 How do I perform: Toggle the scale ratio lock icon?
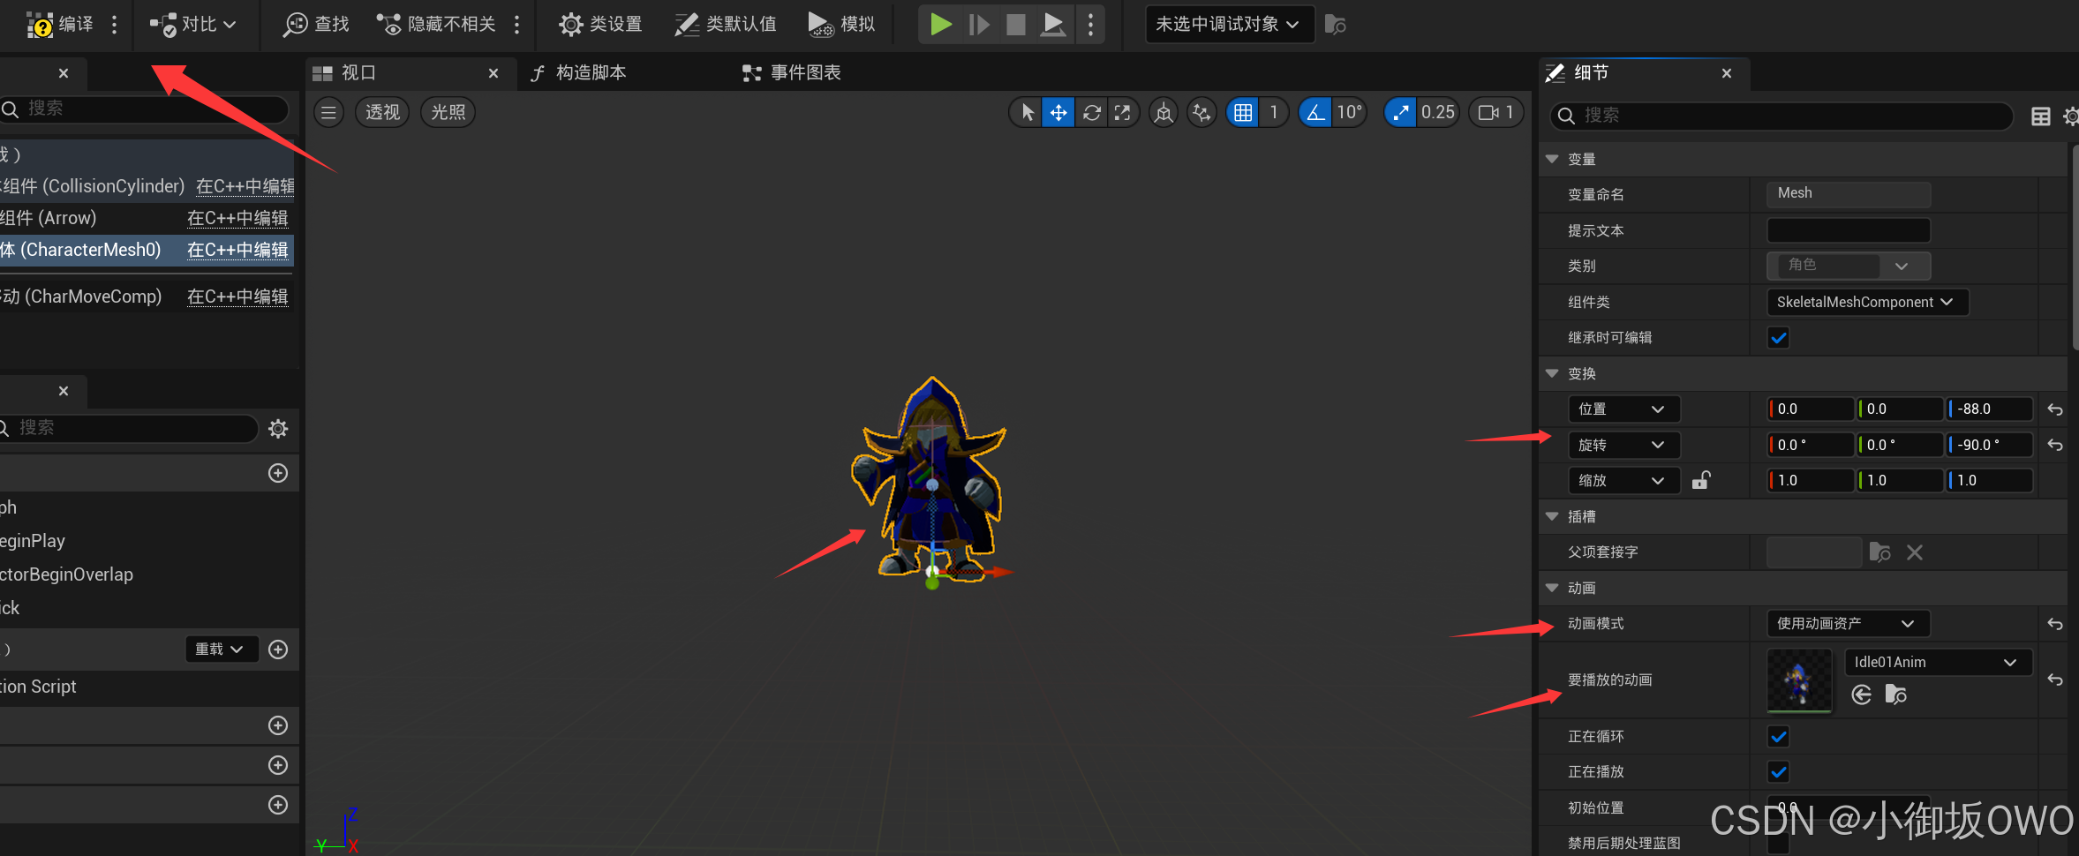(1701, 480)
